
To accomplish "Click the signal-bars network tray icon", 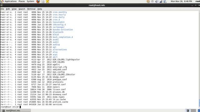I will [x=161, y=2].
